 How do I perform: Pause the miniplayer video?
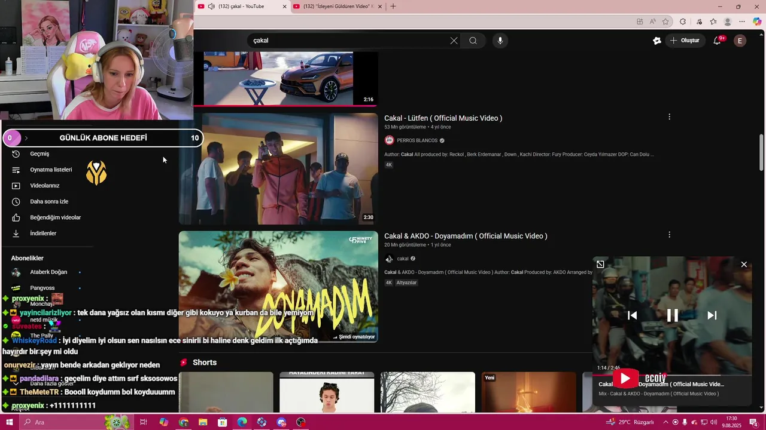point(672,315)
